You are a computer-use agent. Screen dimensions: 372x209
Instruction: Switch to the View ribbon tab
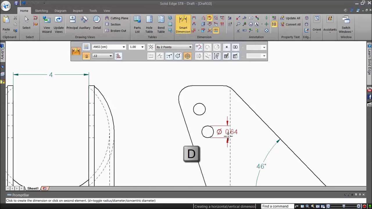pyautogui.click(x=107, y=11)
